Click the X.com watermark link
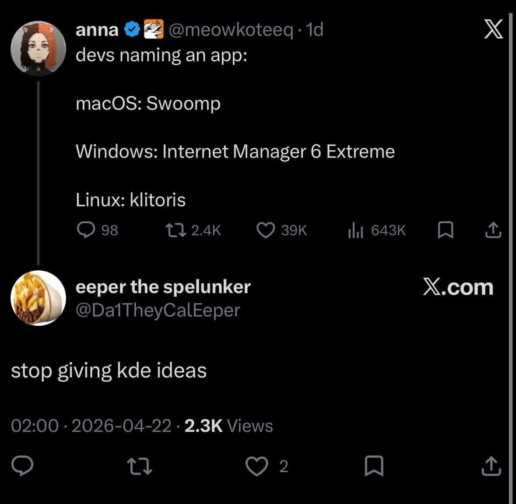516x504 pixels. 458,287
